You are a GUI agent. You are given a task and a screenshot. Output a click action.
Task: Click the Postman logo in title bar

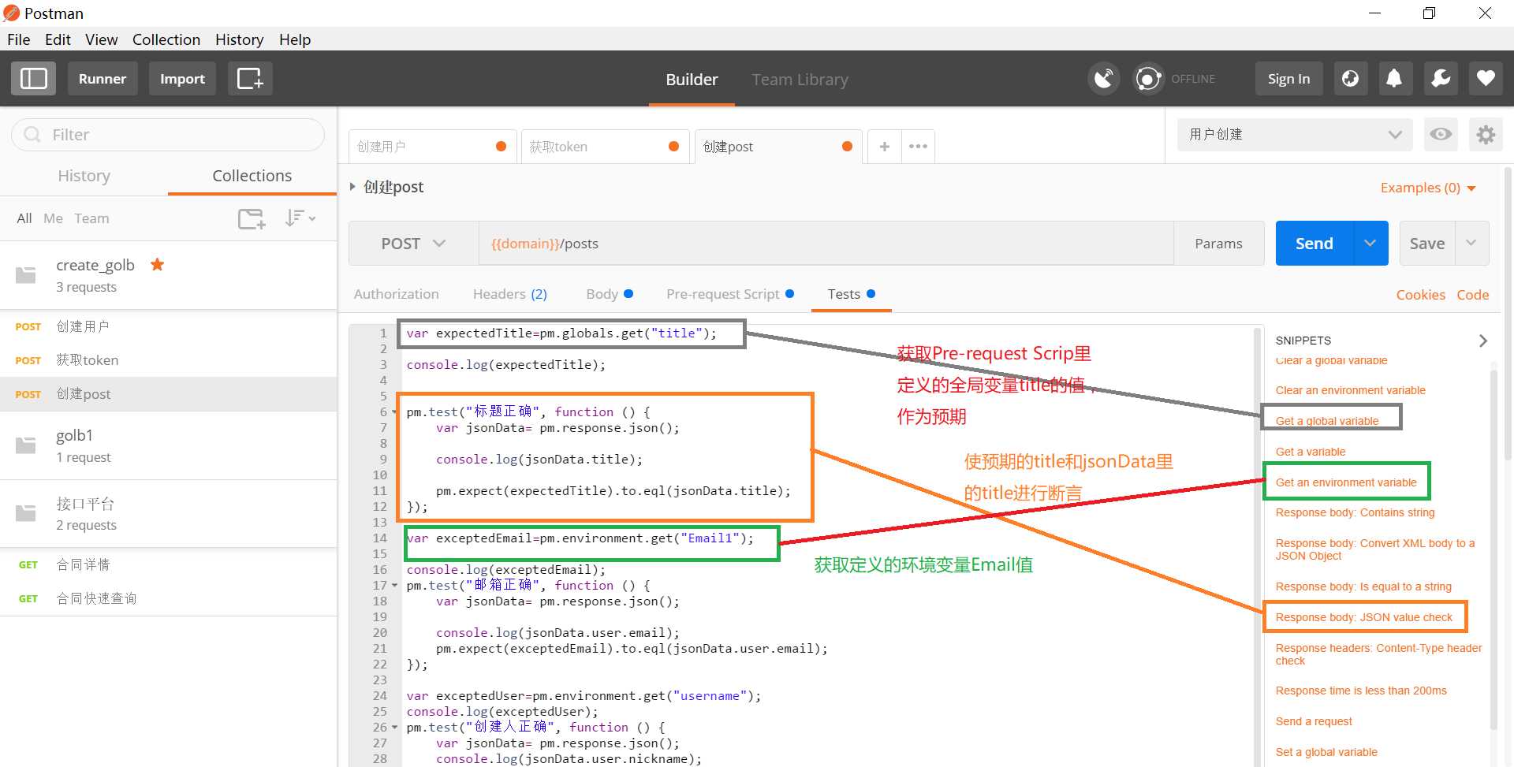[x=12, y=13]
